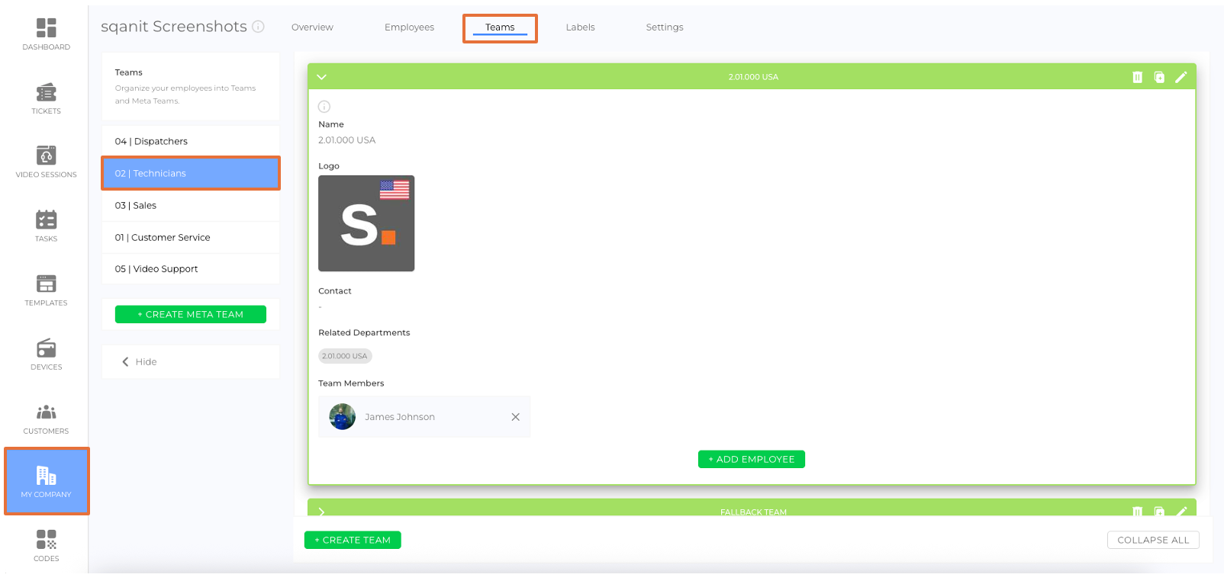Viewport: 1224px width, 584px height.
Task: Open the Dashboard from the sidebar
Action: [46, 34]
